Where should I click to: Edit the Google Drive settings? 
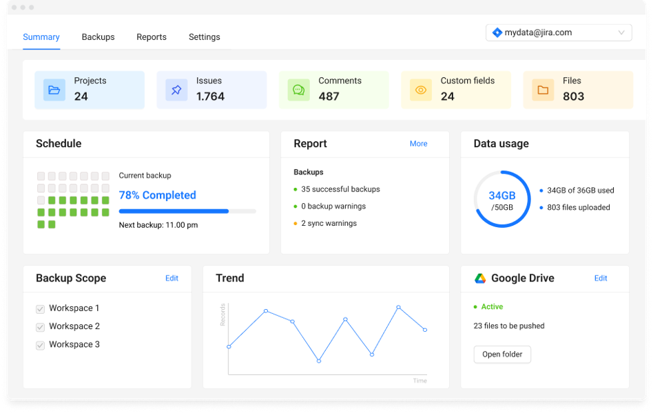[601, 278]
